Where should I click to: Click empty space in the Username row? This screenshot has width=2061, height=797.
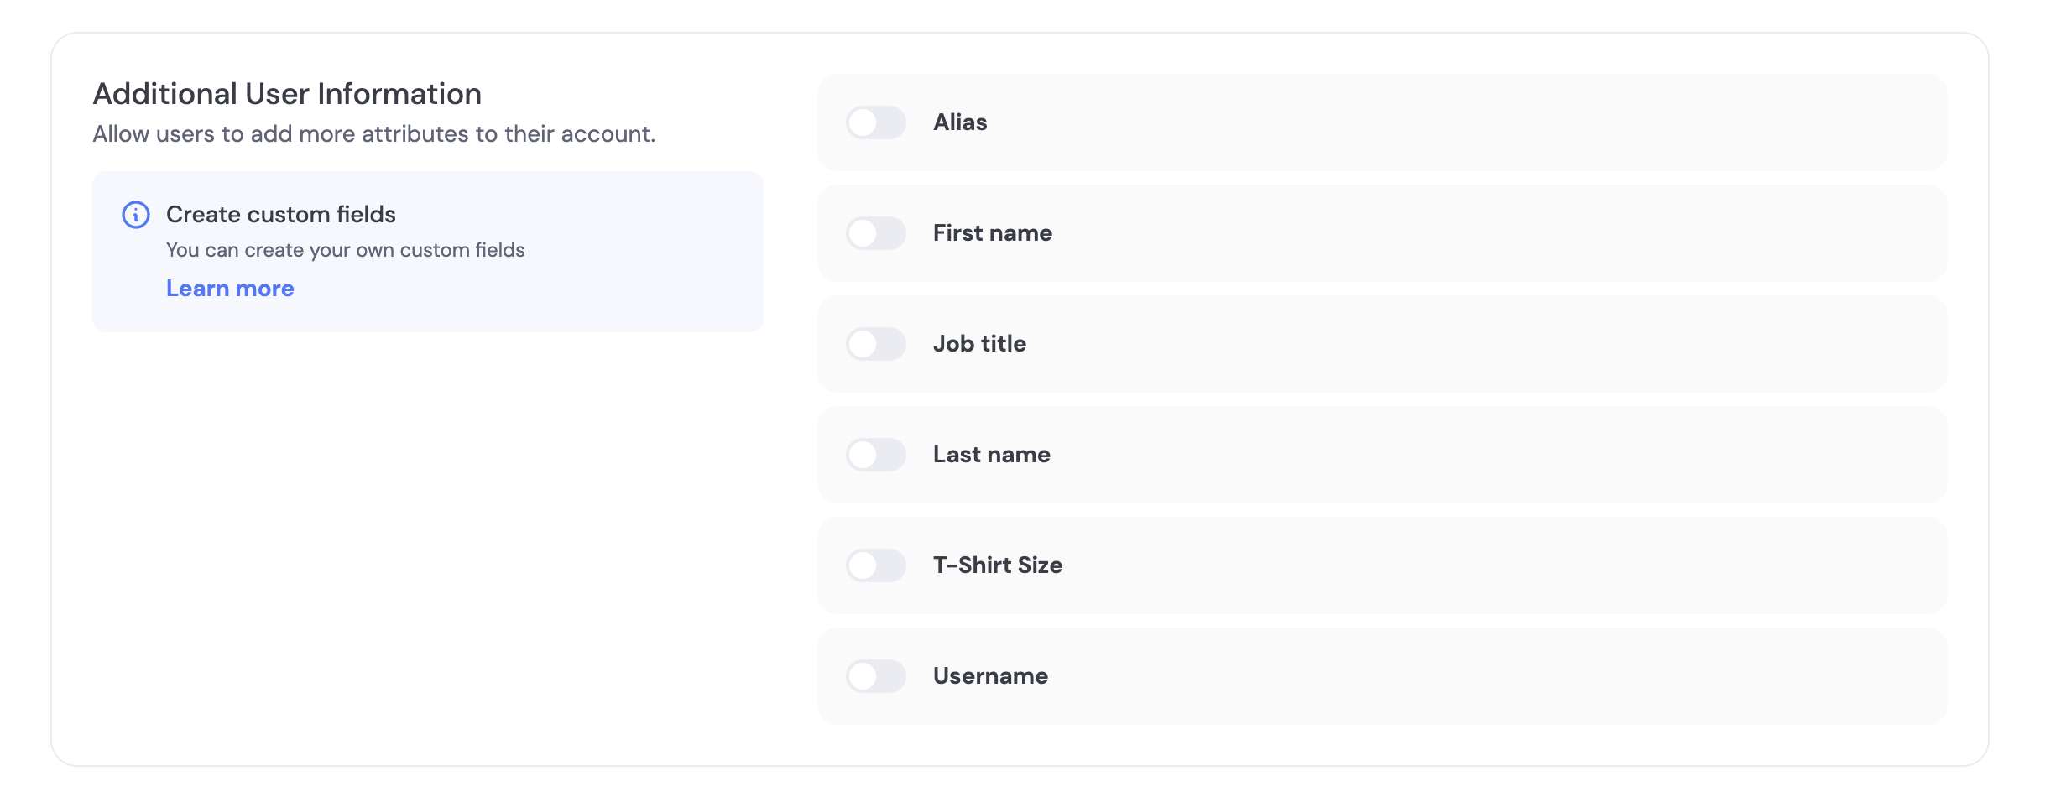1511,676
